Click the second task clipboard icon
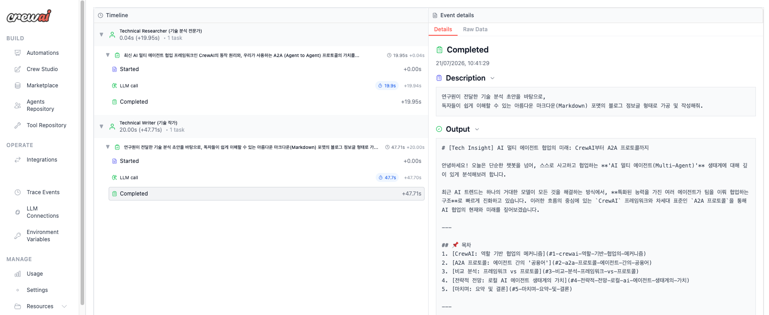Viewport: 769px width, 315px height. coord(117,147)
